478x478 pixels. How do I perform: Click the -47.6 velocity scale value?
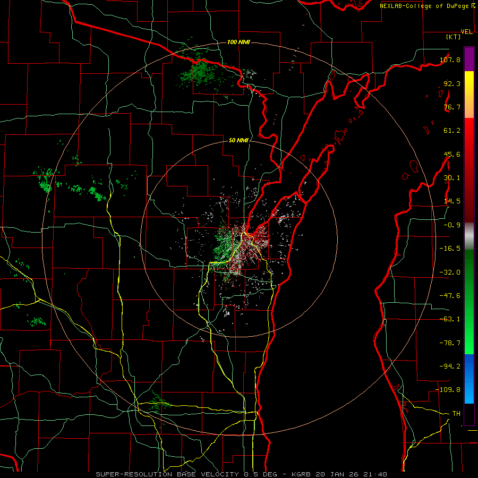tap(450, 296)
